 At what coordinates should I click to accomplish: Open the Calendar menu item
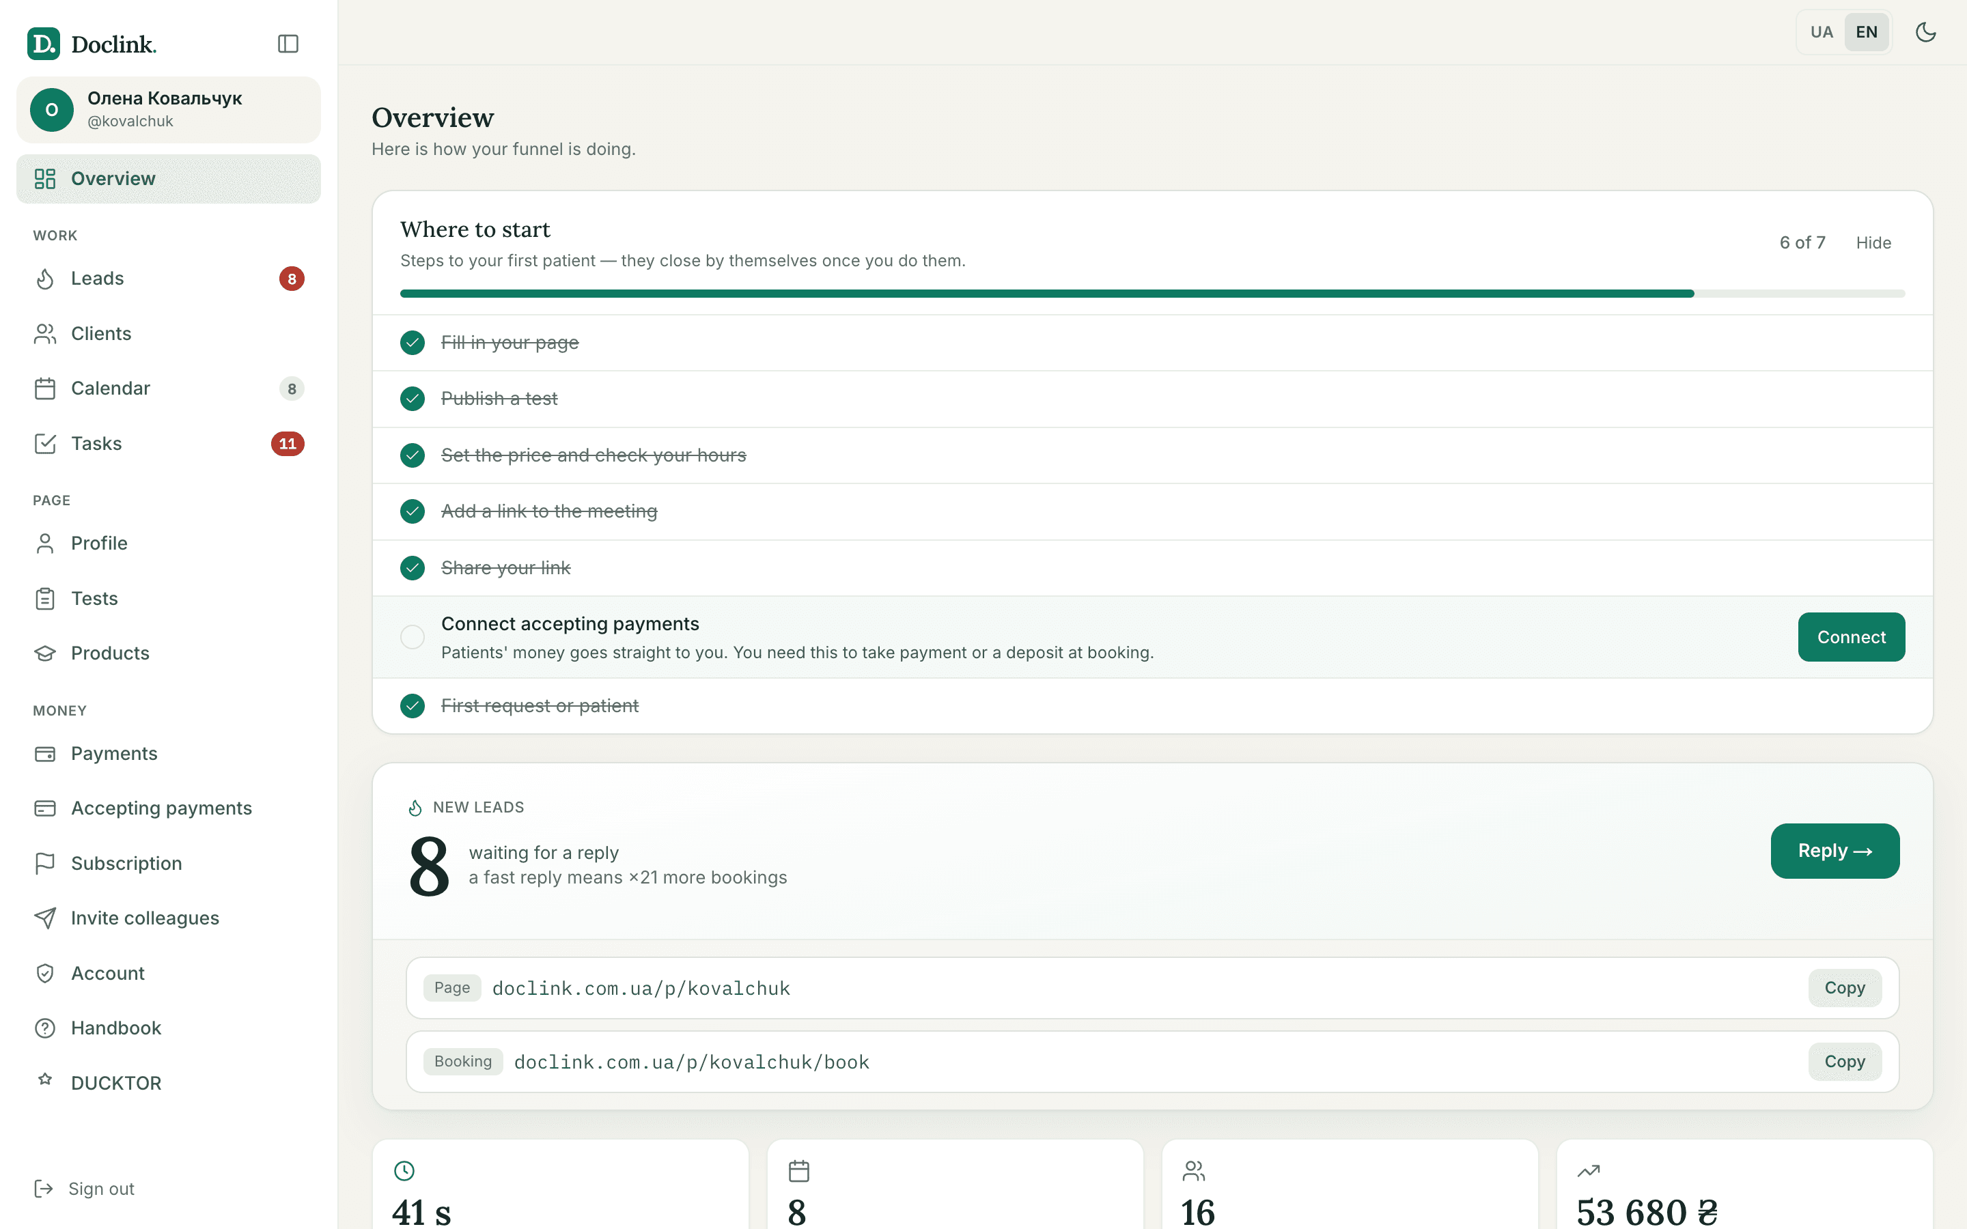point(168,389)
